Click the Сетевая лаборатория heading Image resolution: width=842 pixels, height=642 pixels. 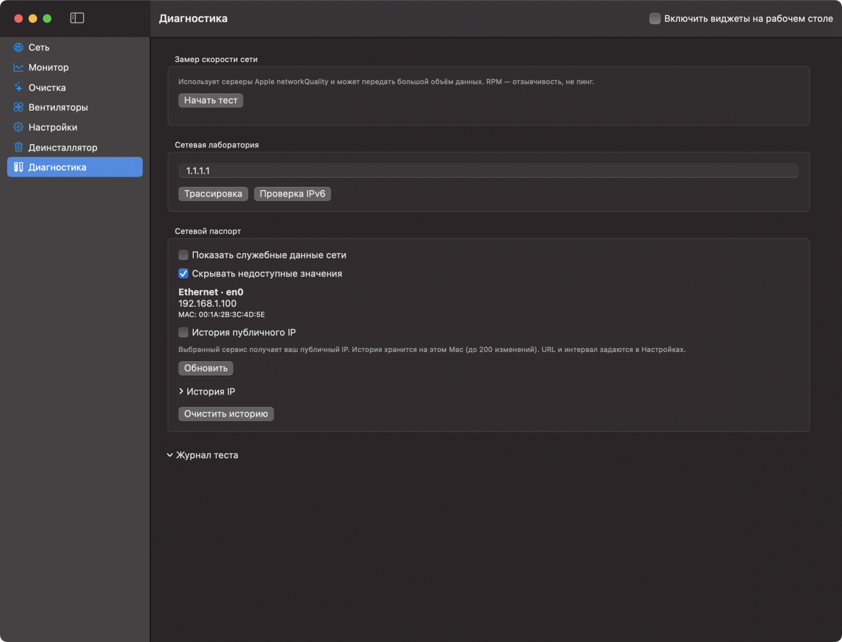click(x=217, y=145)
